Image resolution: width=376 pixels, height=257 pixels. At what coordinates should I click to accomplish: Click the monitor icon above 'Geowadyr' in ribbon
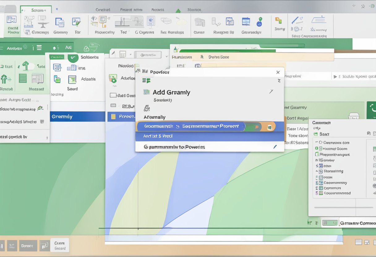point(246,22)
